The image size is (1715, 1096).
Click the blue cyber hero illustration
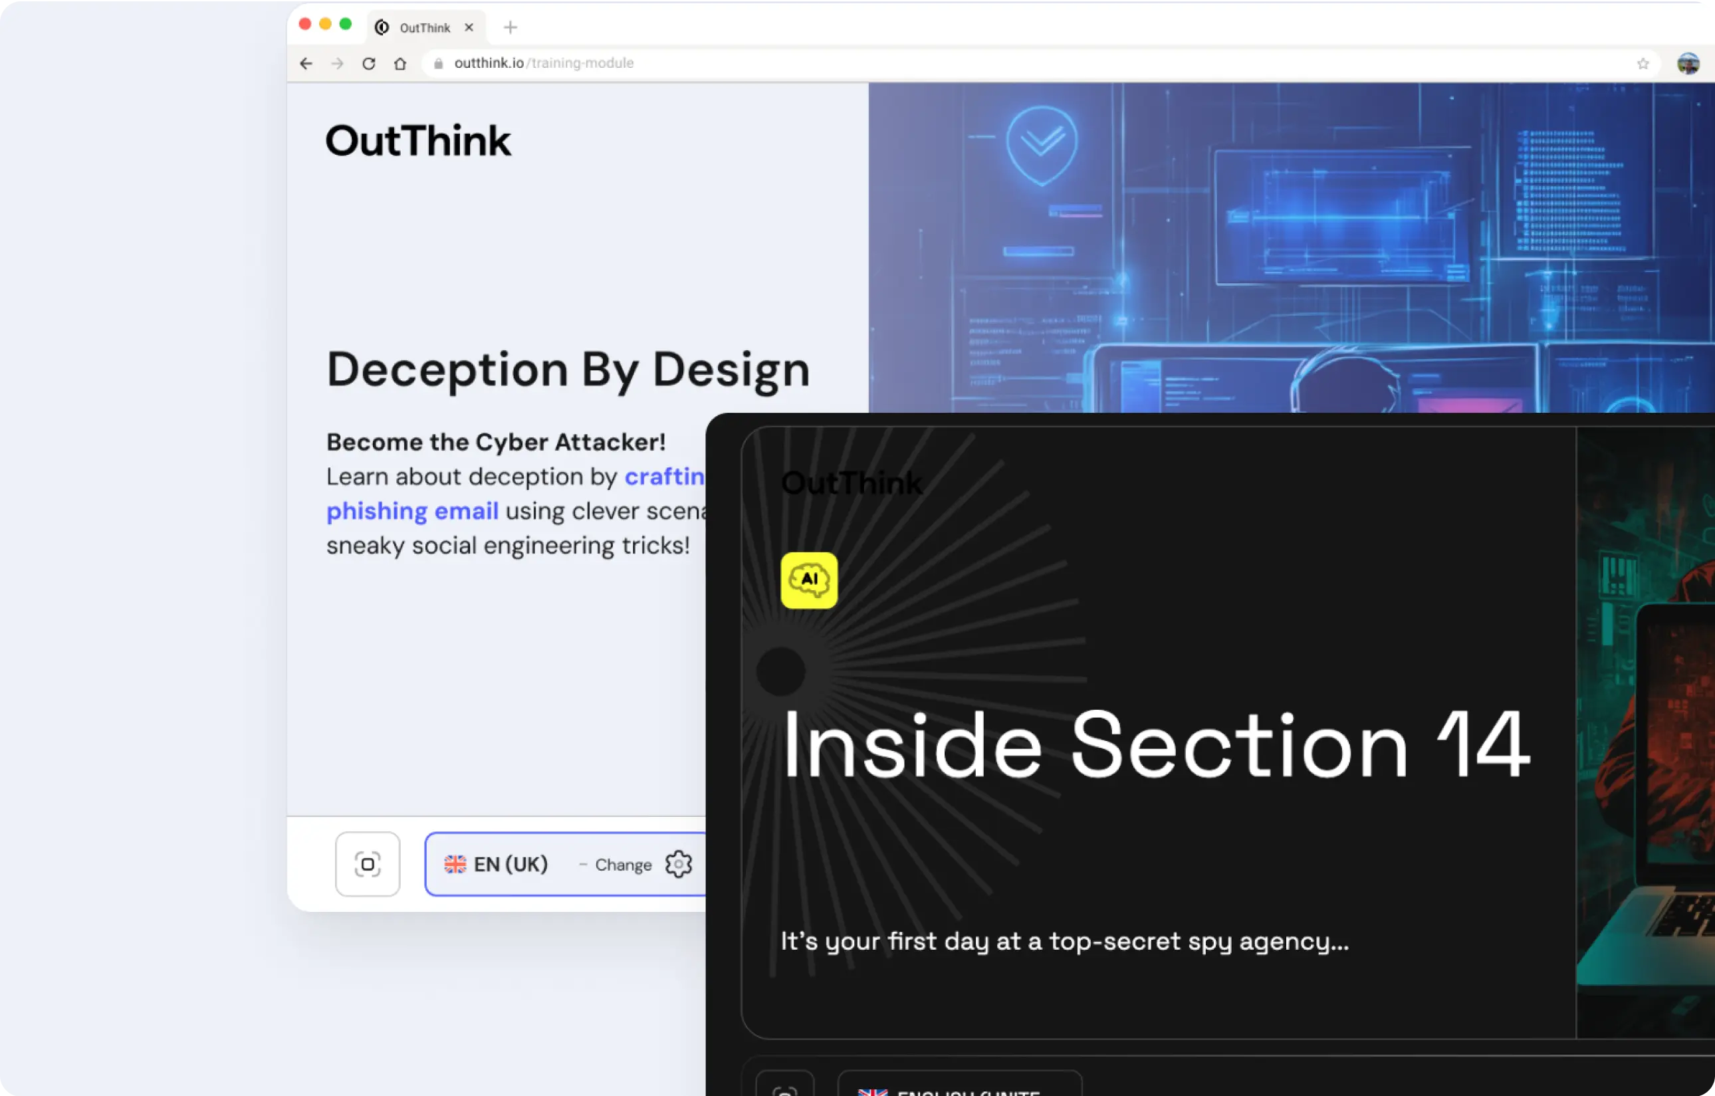tap(1291, 248)
